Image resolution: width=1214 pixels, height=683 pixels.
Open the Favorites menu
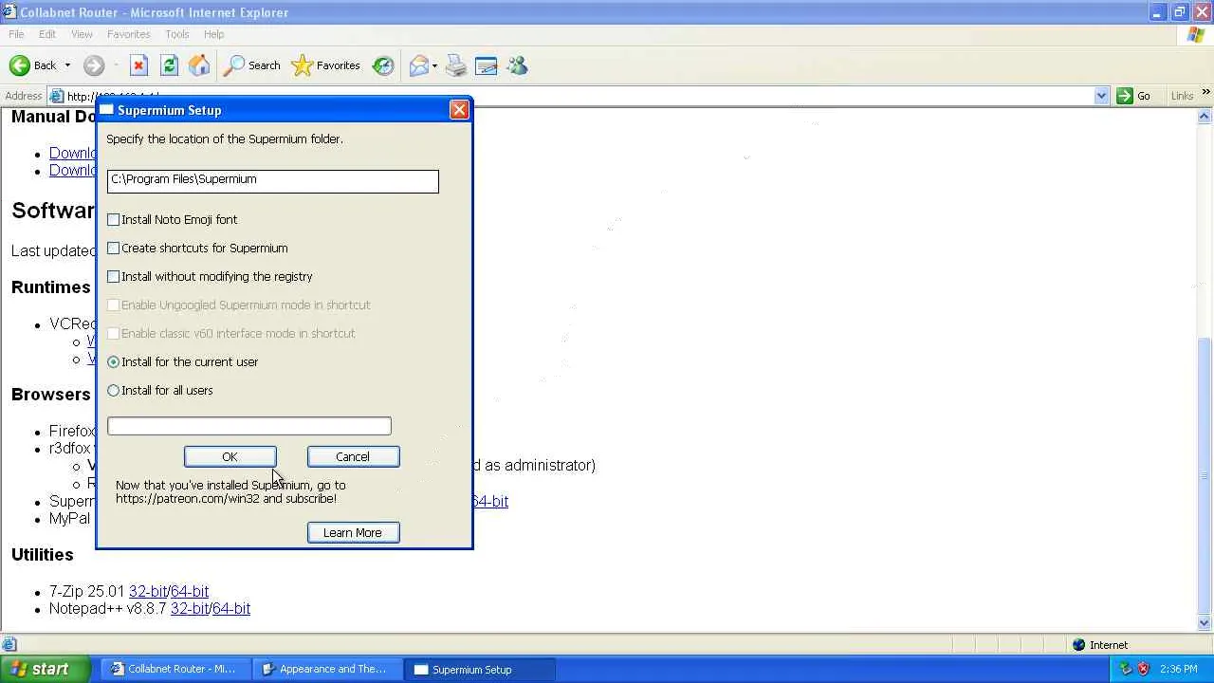pos(128,34)
